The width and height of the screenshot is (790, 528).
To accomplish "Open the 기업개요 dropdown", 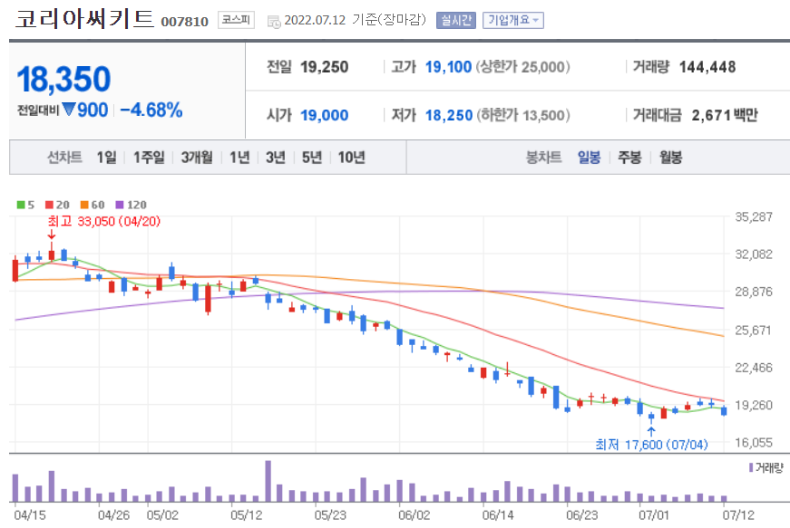I will [512, 20].
